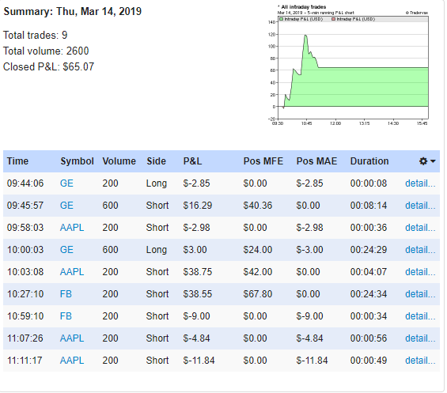
Task: Select the P&L value $38.55
Action: coord(198,294)
